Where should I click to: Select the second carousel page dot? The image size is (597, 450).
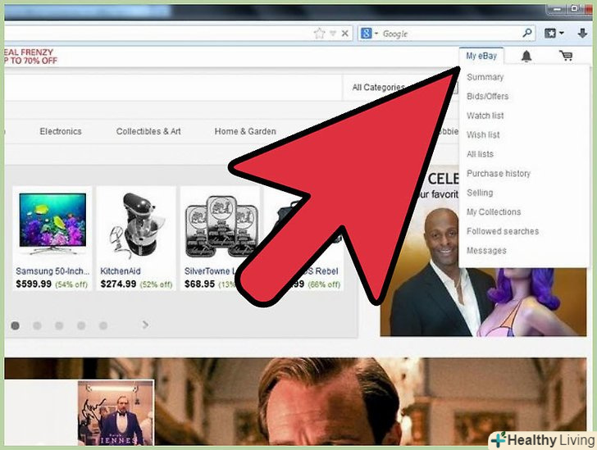point(37,326)
